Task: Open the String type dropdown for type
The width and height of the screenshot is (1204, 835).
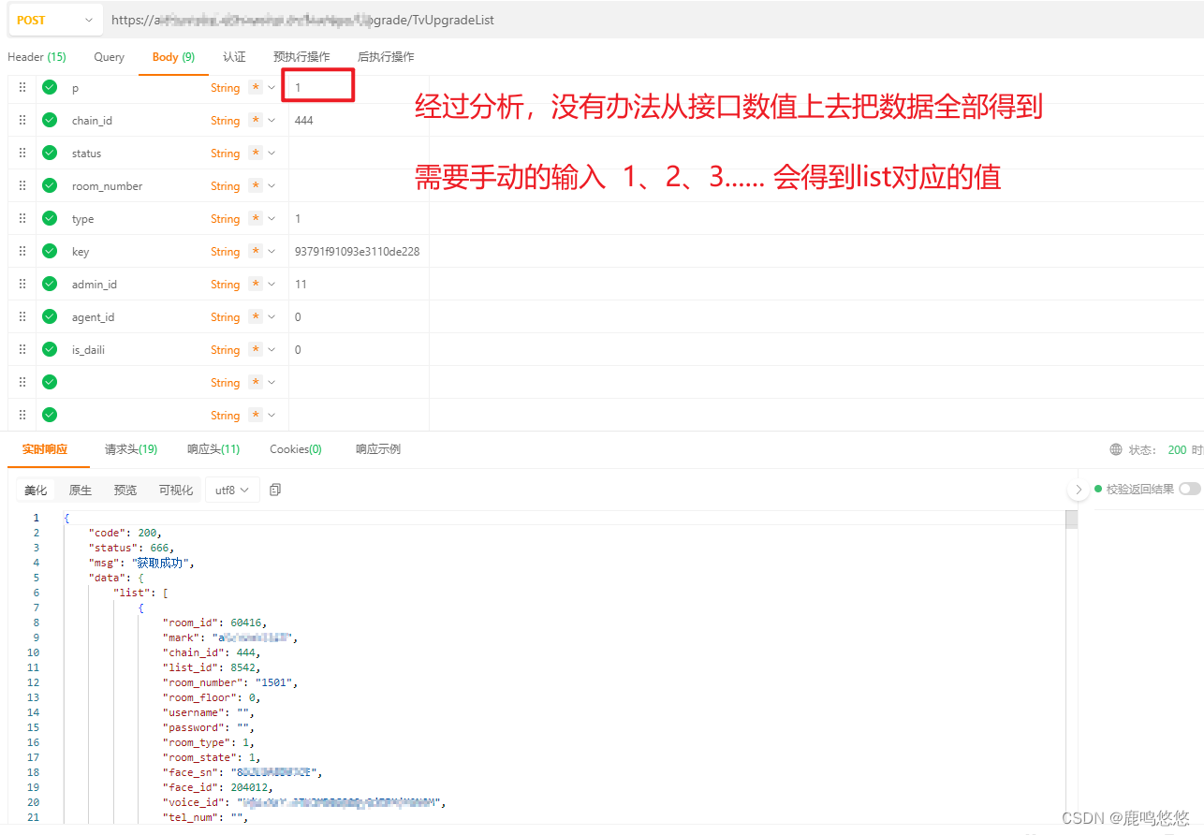Action: (x=225, y=218)
